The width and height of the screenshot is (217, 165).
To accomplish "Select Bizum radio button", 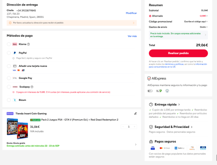I will 9,100.
